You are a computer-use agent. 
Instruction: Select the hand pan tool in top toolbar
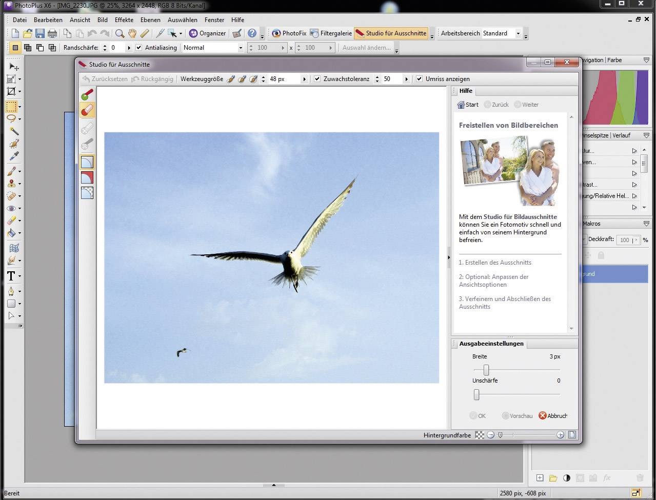pyautogui.click(x=132, y=33)
